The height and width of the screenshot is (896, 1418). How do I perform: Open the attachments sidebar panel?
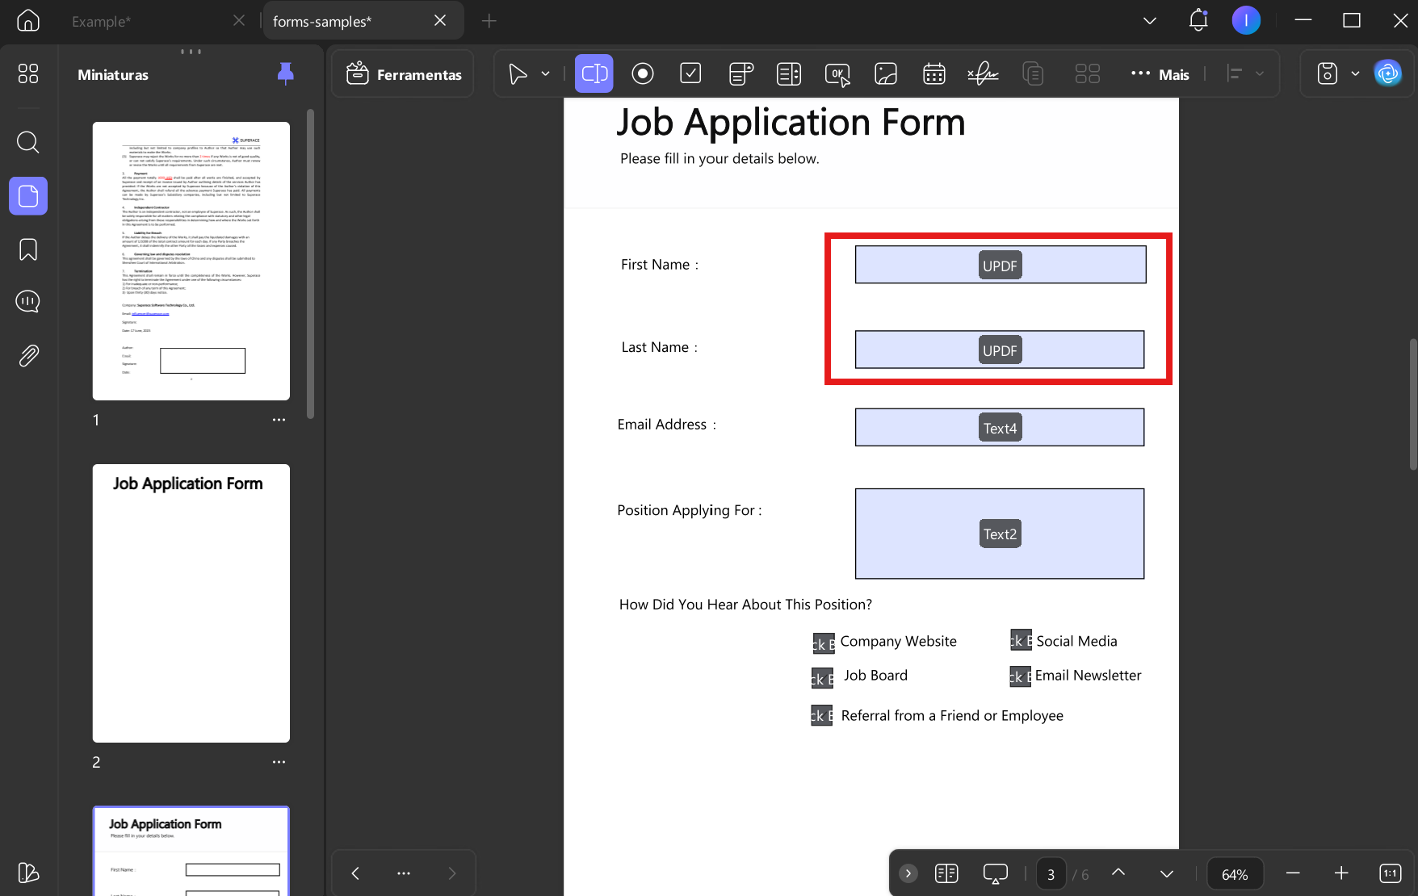[x=28, y=355]
